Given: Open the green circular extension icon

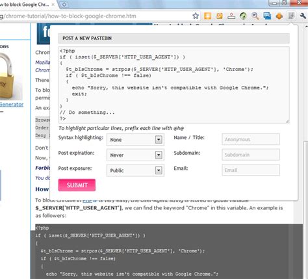Looking at the screenshot, I should (243, 16).
